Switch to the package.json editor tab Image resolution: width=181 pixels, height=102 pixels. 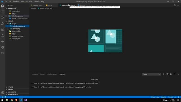click(x=37, y=5)
